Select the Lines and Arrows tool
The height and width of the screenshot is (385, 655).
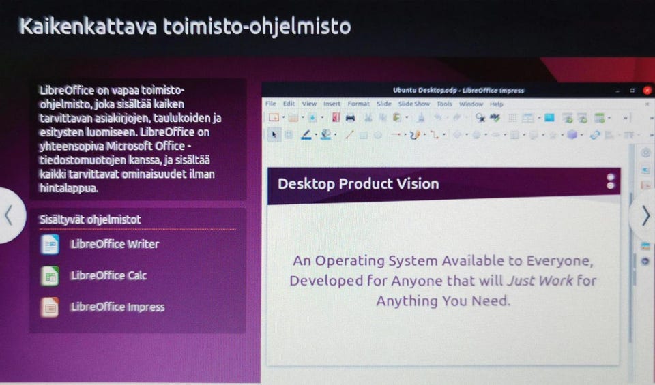click(x=396, y=135)
